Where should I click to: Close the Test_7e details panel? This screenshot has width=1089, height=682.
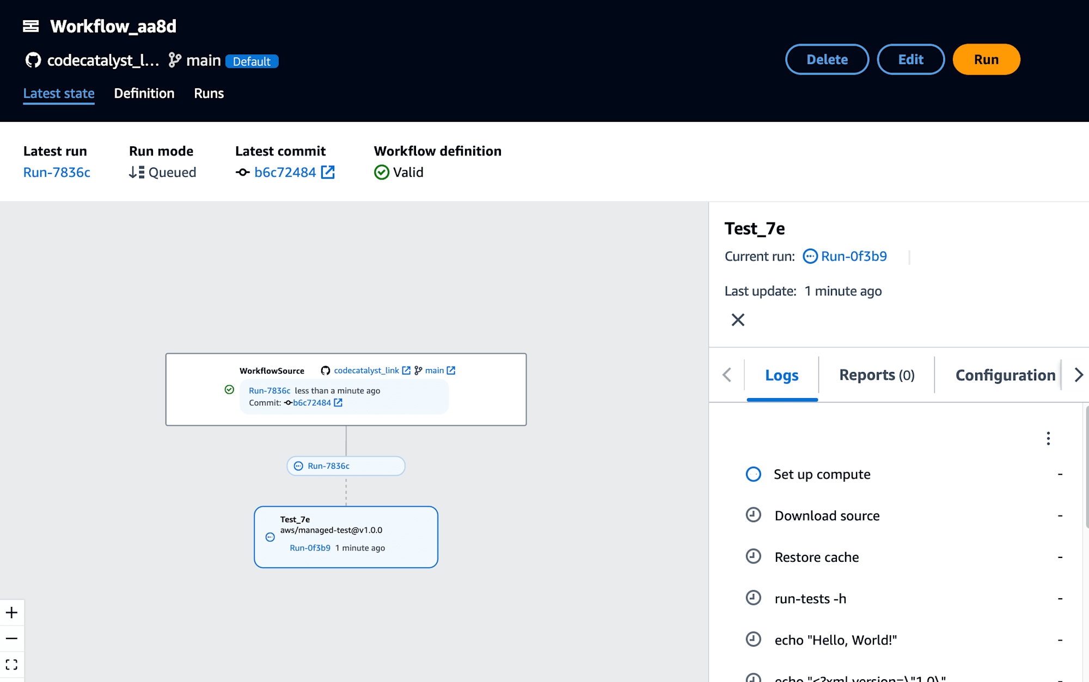[x=738, y=320]
